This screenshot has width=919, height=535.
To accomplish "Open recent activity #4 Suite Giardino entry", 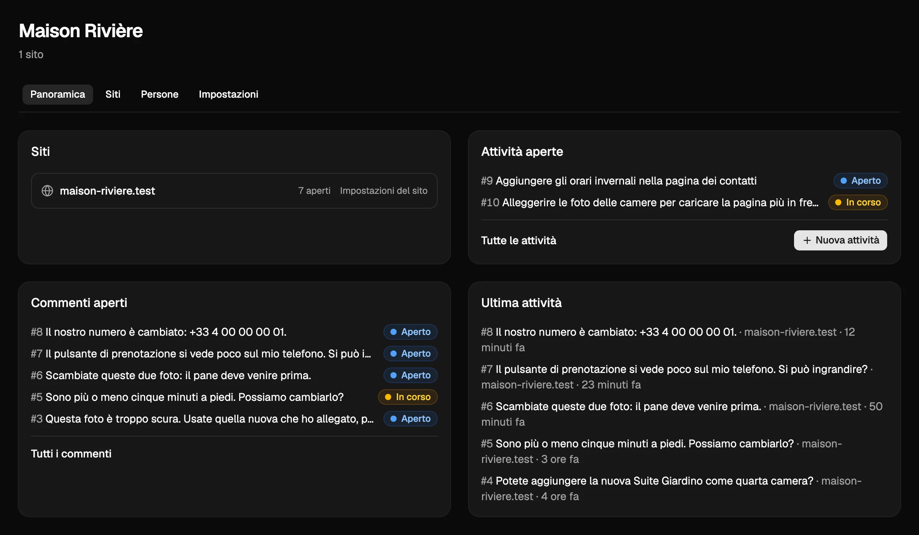I will click(x=671, y=488).
